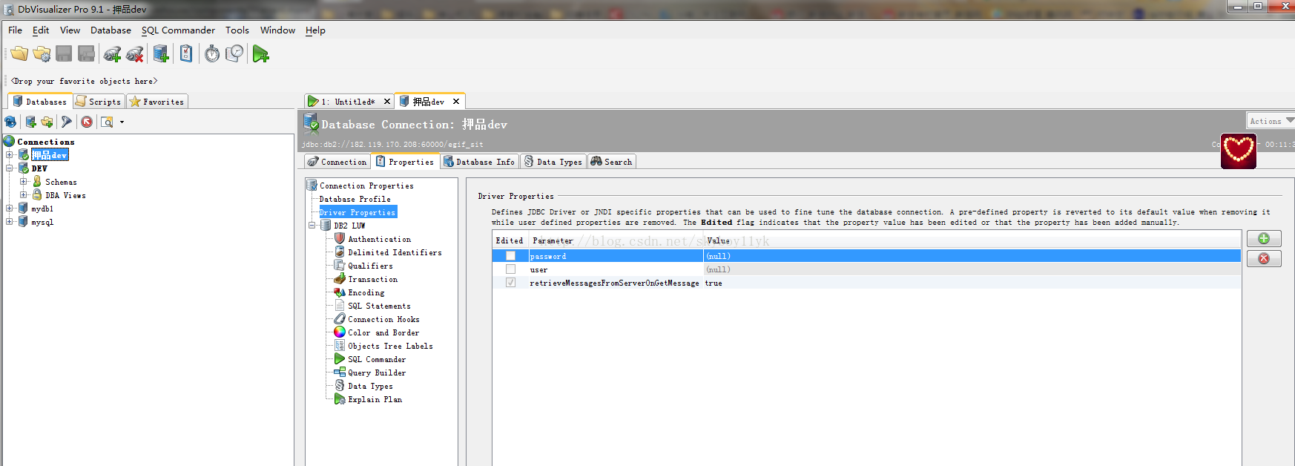Click the stopwatch toolbar icon
The height and width of the screenshot is (466, 1295).
pos(212,53)
